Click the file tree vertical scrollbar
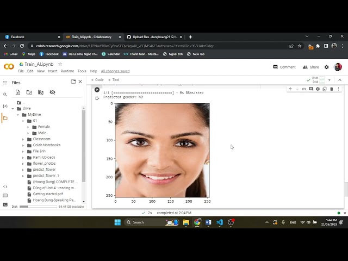The height and width of the screenshot is (261, 348). tap(84, 146)
